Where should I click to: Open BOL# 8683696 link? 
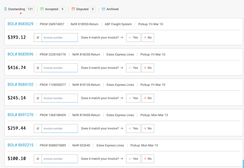pyautogui.click(x=20, y=54)
